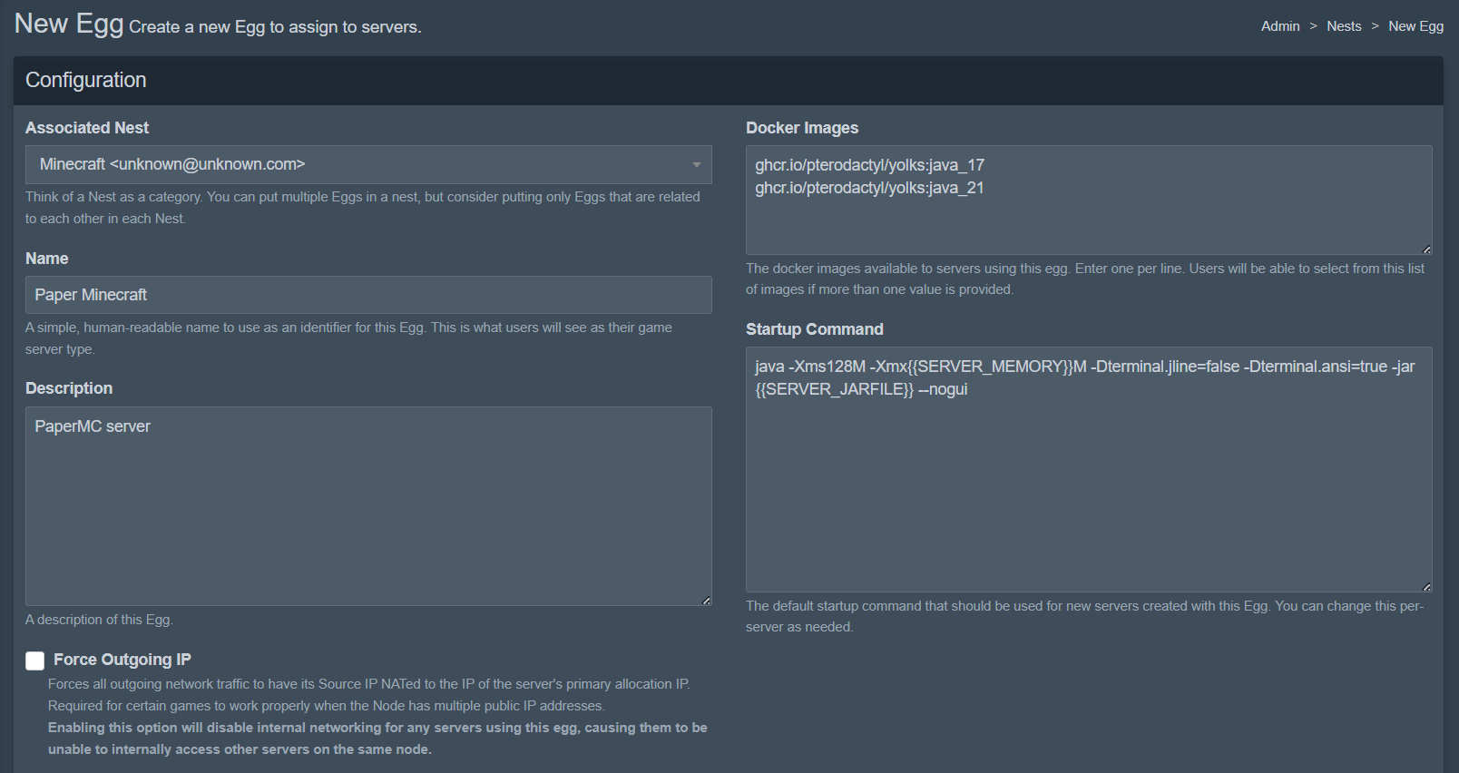Click into the Name input field

368,295
